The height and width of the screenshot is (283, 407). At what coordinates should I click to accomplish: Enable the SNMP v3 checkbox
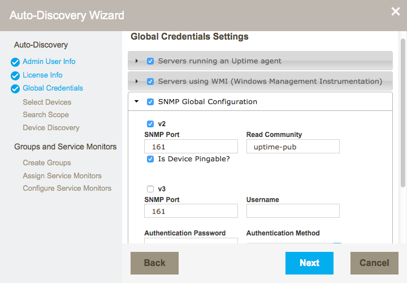(x=150, y=189)
